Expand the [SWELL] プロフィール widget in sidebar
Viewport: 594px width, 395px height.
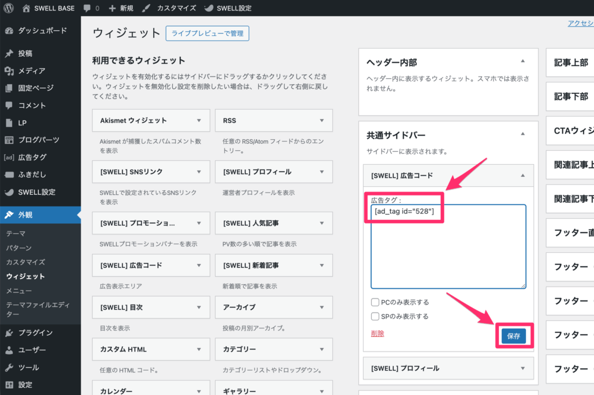tap(523, 368)
